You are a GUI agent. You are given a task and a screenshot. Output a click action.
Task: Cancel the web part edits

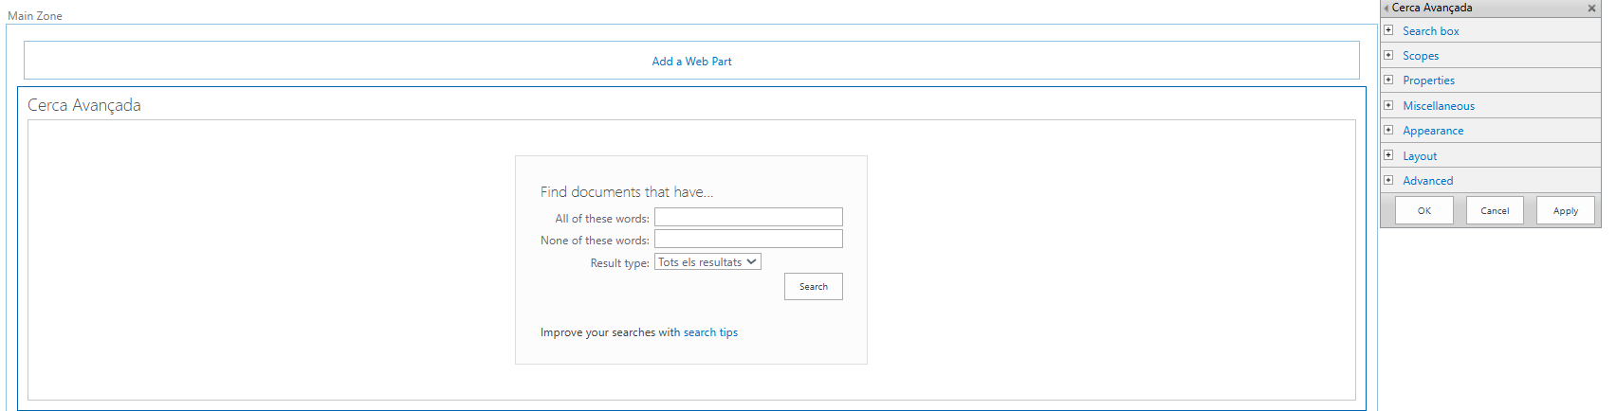click(1495, 210)
